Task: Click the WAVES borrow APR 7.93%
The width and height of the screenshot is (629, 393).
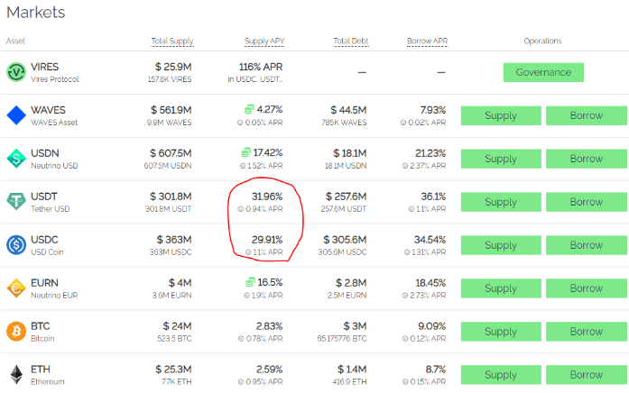Action: pos(433,110)
